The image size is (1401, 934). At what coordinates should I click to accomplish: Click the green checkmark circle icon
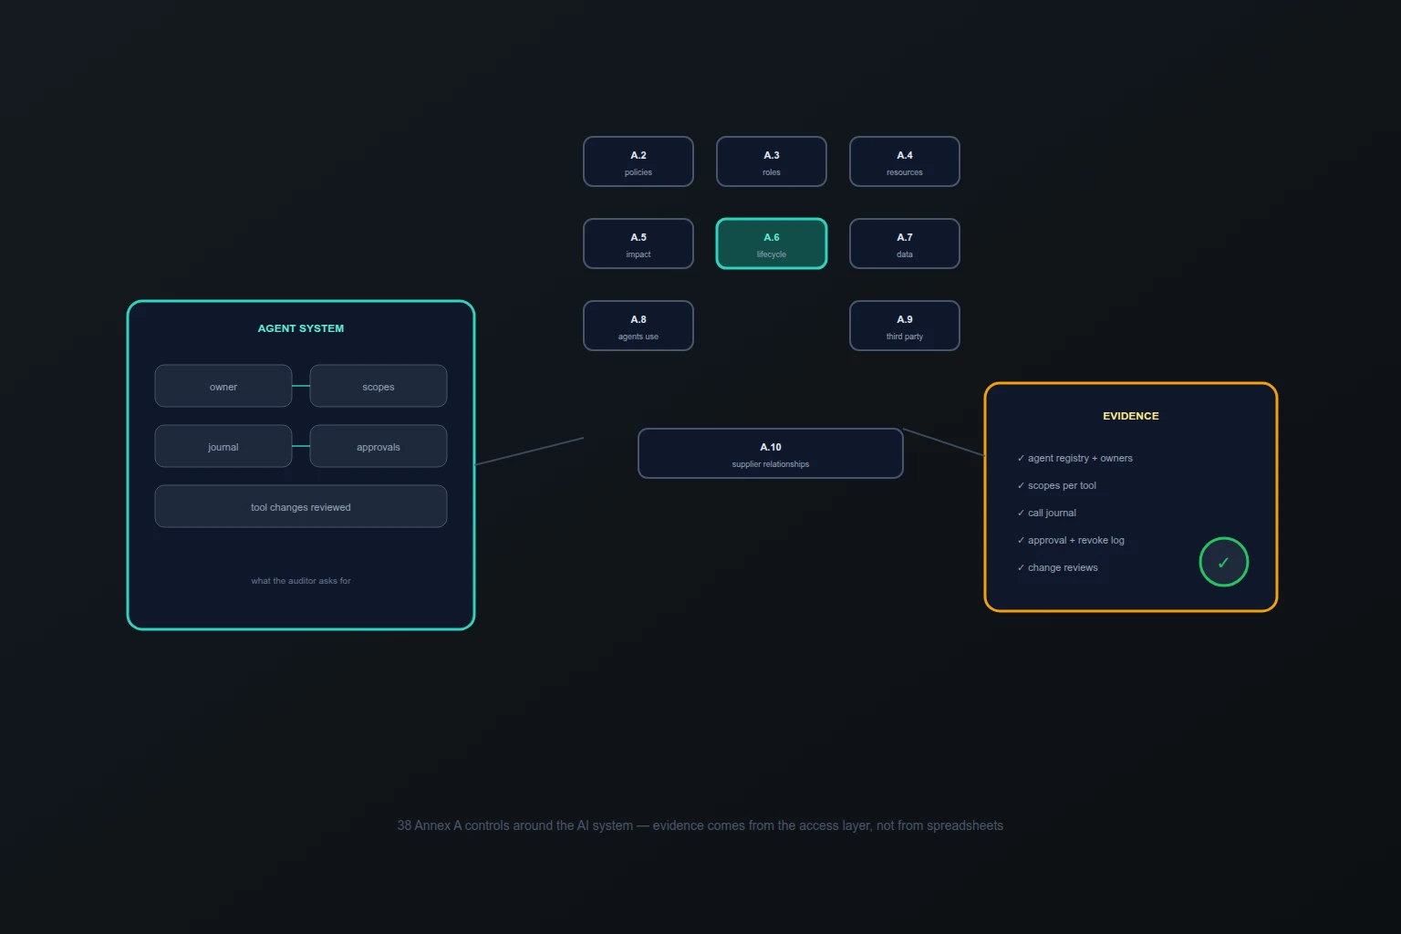[1223, 562]
